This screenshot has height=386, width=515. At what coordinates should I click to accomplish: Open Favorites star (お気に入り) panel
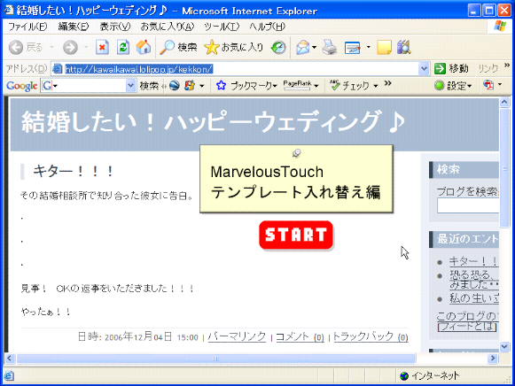(x=234, y=48)
